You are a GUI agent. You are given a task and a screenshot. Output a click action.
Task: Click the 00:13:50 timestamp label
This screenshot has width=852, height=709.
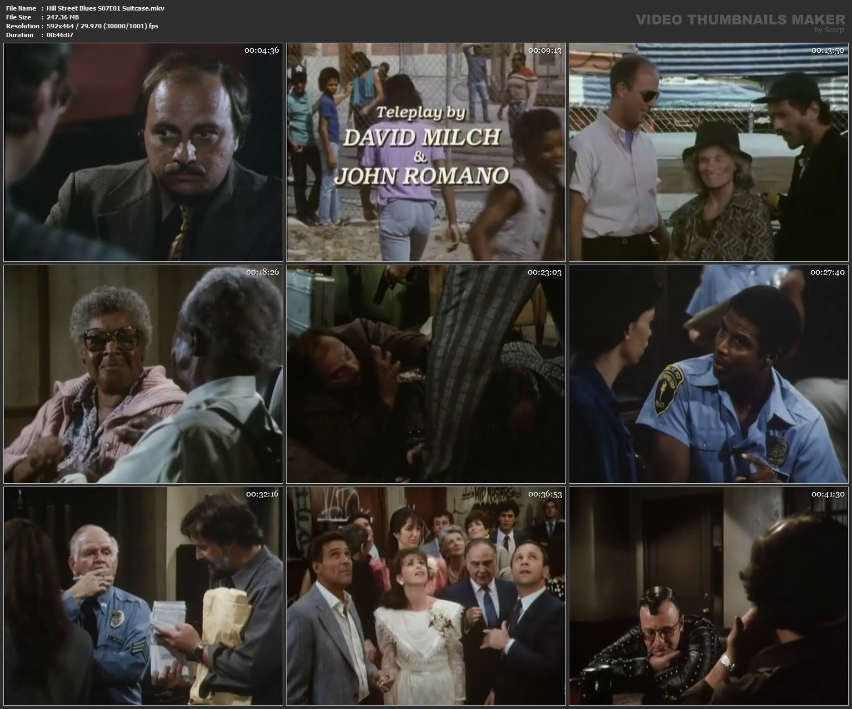click(x=828, y=50)
